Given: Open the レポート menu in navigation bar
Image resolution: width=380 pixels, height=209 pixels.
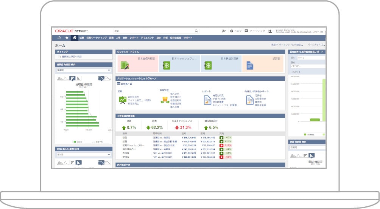Looking at the screenshot, I should (134, 38).
